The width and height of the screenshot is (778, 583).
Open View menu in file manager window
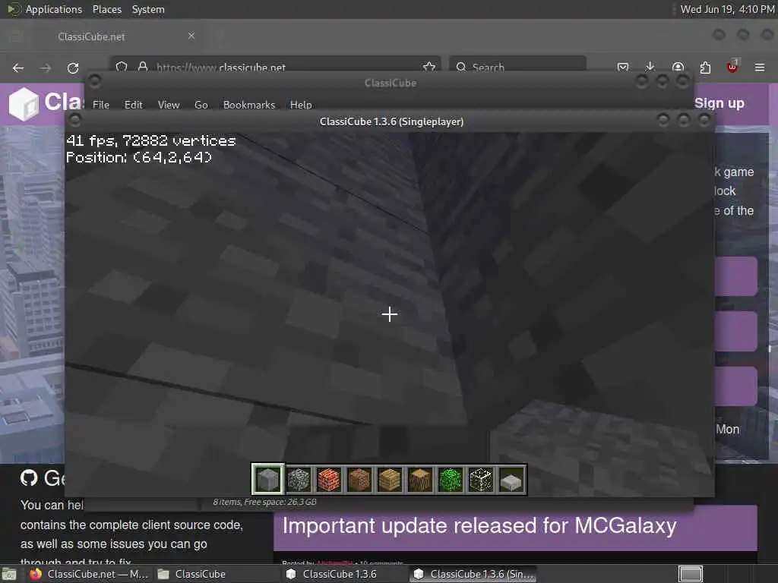169,105
